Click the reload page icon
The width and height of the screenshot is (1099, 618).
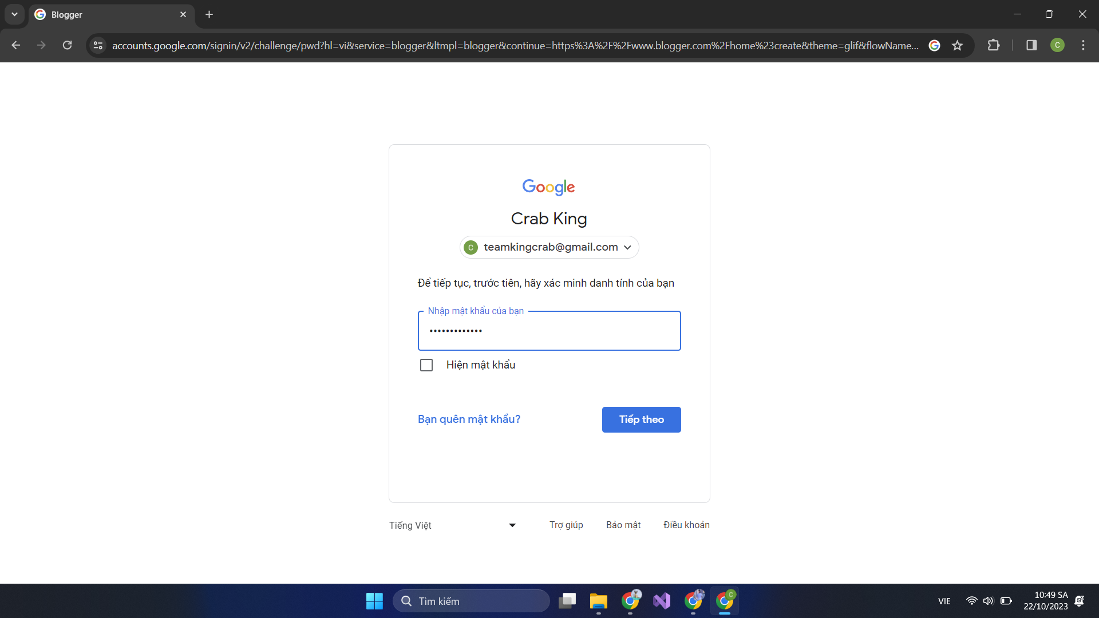point(68,45)
